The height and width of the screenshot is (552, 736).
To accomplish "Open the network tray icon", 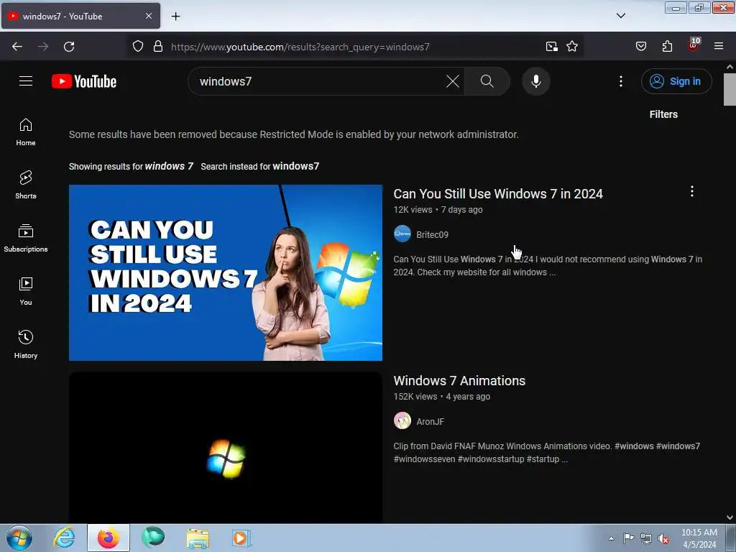I will tap(646, 538).
